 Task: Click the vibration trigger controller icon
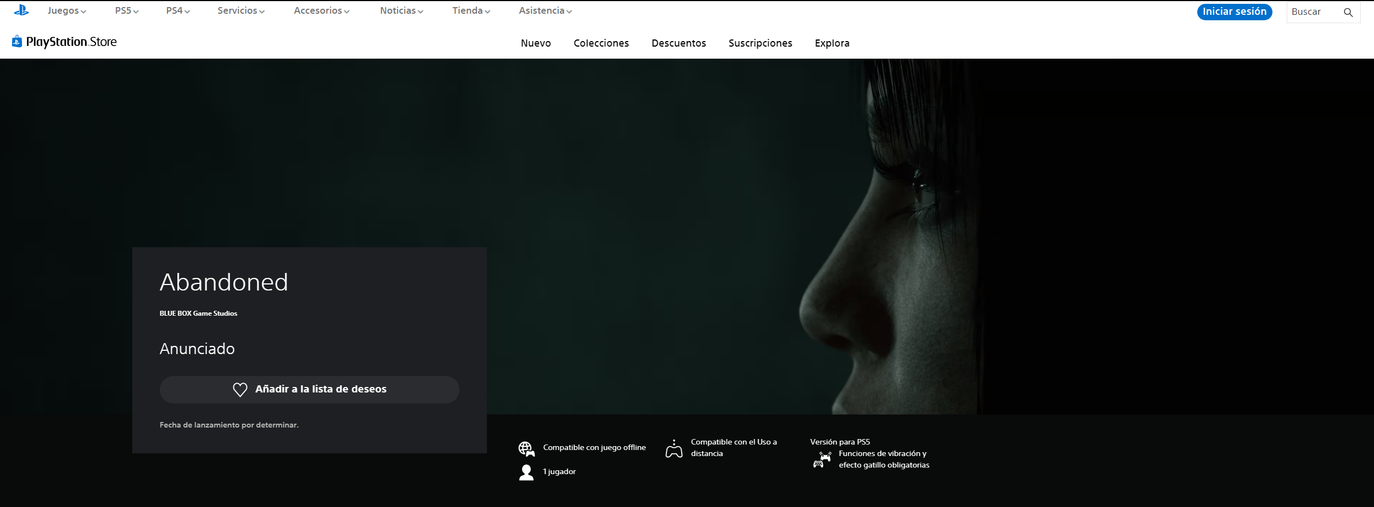pos(822,460)
